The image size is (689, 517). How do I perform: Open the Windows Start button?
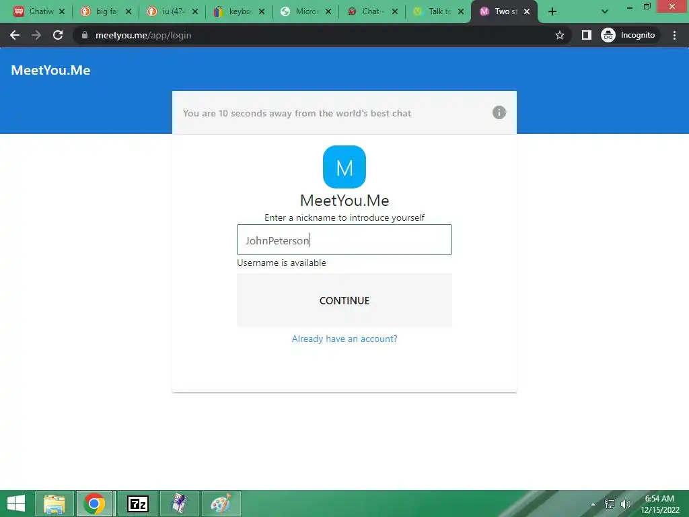point(16,504)
